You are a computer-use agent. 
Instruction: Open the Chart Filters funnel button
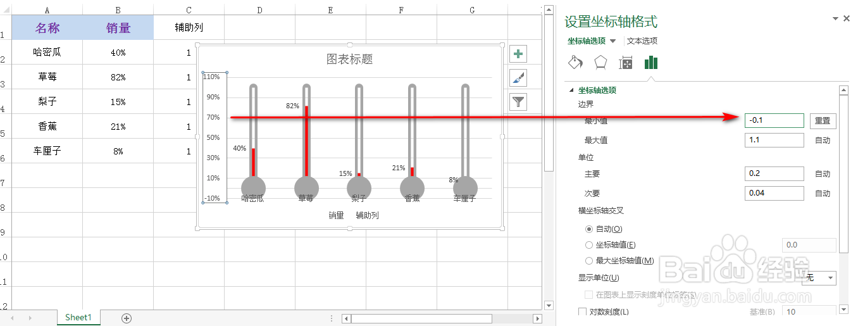(x=518, y=101)
